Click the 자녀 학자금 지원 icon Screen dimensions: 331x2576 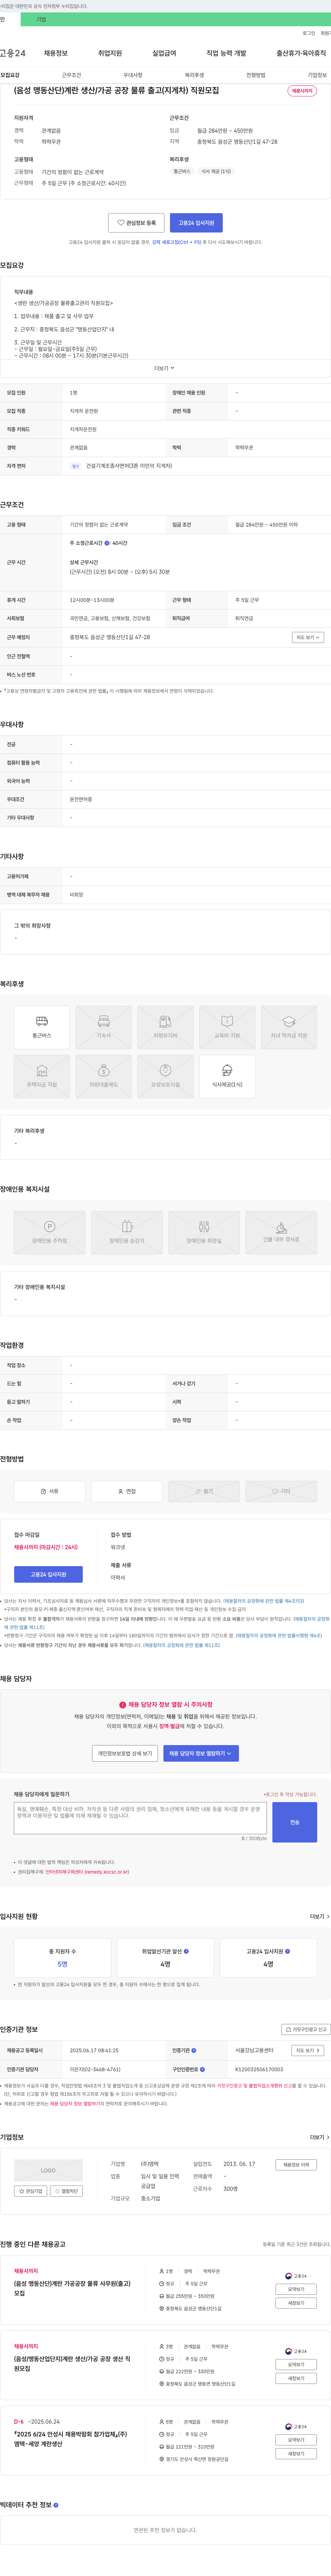click(x=289, y=1027)
